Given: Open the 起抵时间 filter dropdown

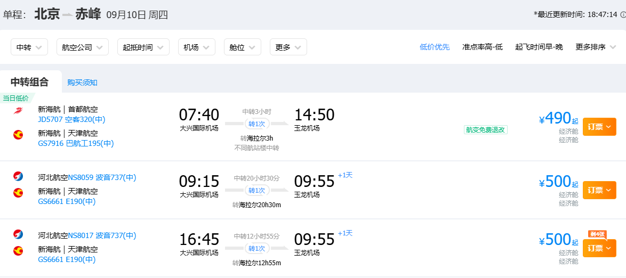Looking at the screenshot, I should (x=143, y=47).
